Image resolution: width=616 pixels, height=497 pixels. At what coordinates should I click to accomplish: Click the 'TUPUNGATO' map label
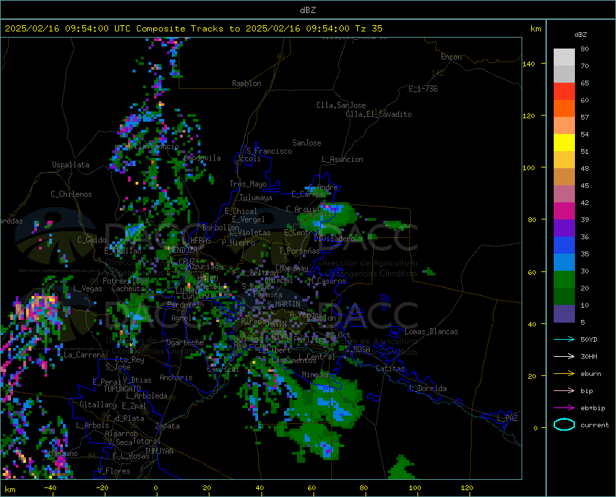pos(123,389)
